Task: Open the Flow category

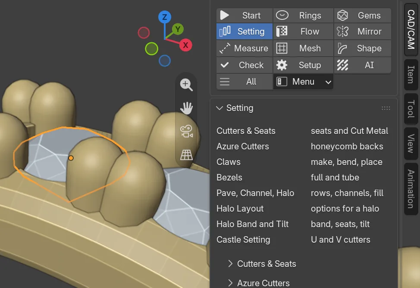Action: click(303, 32)
